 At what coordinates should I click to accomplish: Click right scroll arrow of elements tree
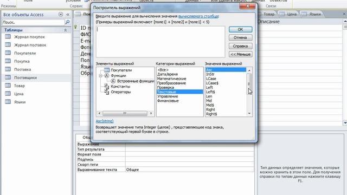coord(151,113)
